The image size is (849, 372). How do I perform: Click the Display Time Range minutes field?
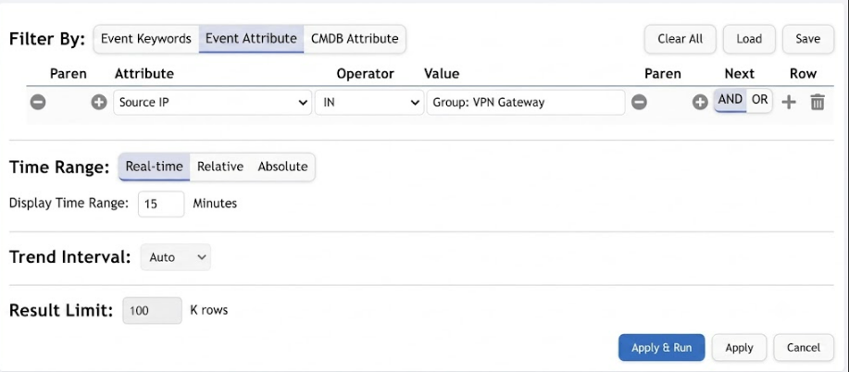161,205
